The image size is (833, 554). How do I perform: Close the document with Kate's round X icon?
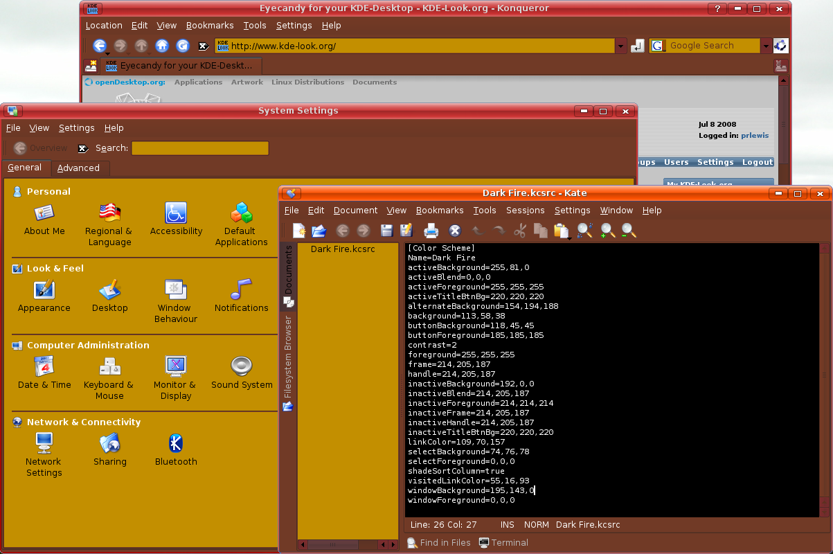455,231
